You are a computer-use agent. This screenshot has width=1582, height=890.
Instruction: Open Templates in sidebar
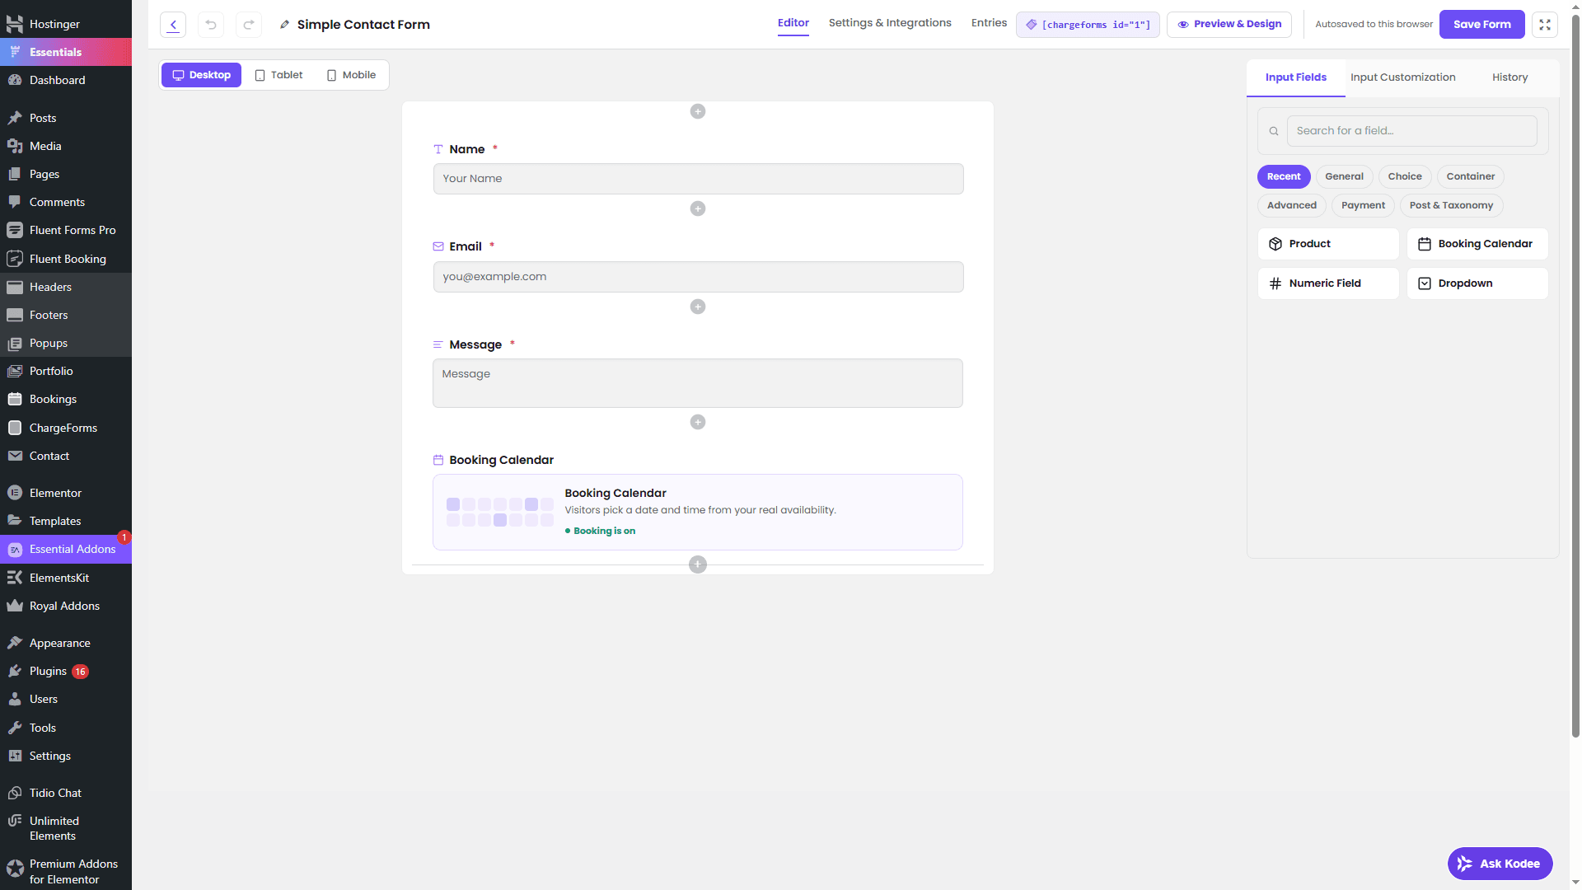point(66,521)
